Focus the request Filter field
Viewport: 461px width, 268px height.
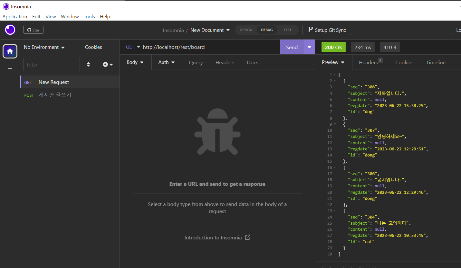coord(52,65)
